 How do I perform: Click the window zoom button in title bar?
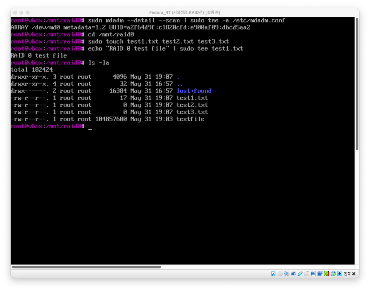pyautogui.click(x=28, y=12)
